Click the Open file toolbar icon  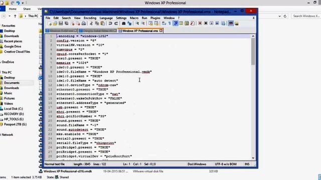55,23
